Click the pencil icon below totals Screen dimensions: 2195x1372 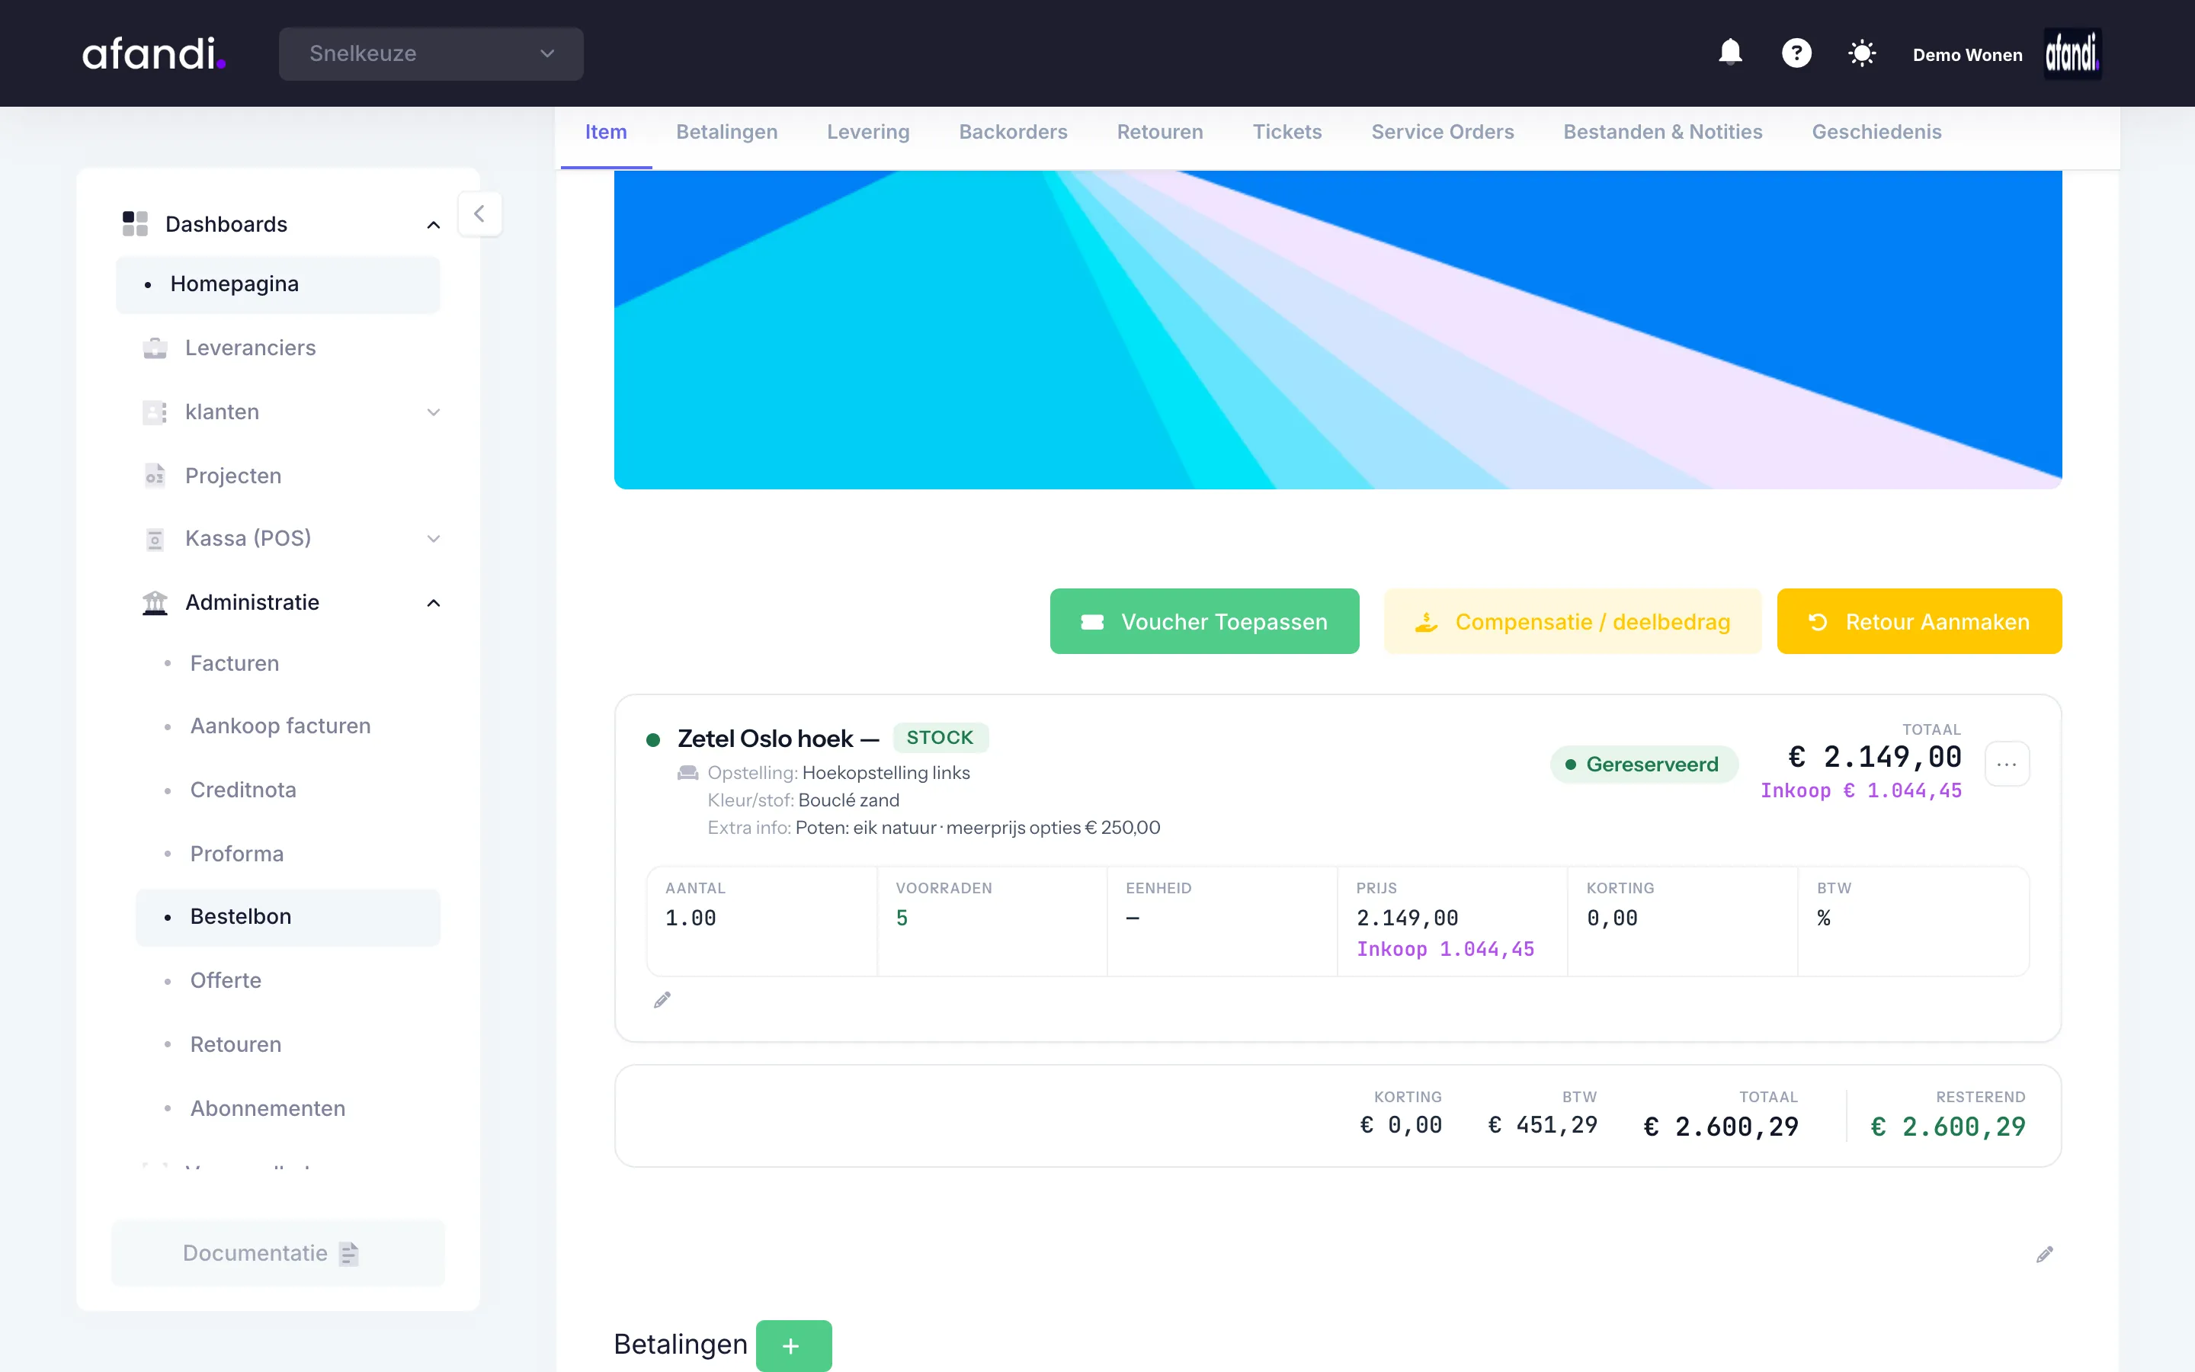click(x=2044, y=1254)
